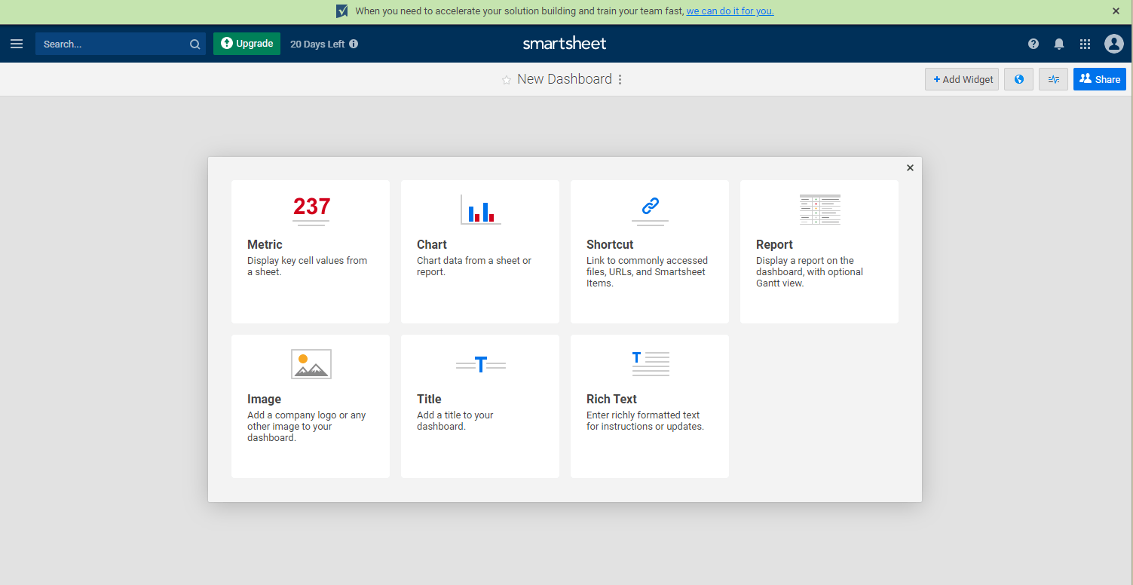Image resolution: width=1133 pixels, height=585 pixels.
Task: Open the three-dot menu next to New Dashboard
Action: click(x=620, y=79)
